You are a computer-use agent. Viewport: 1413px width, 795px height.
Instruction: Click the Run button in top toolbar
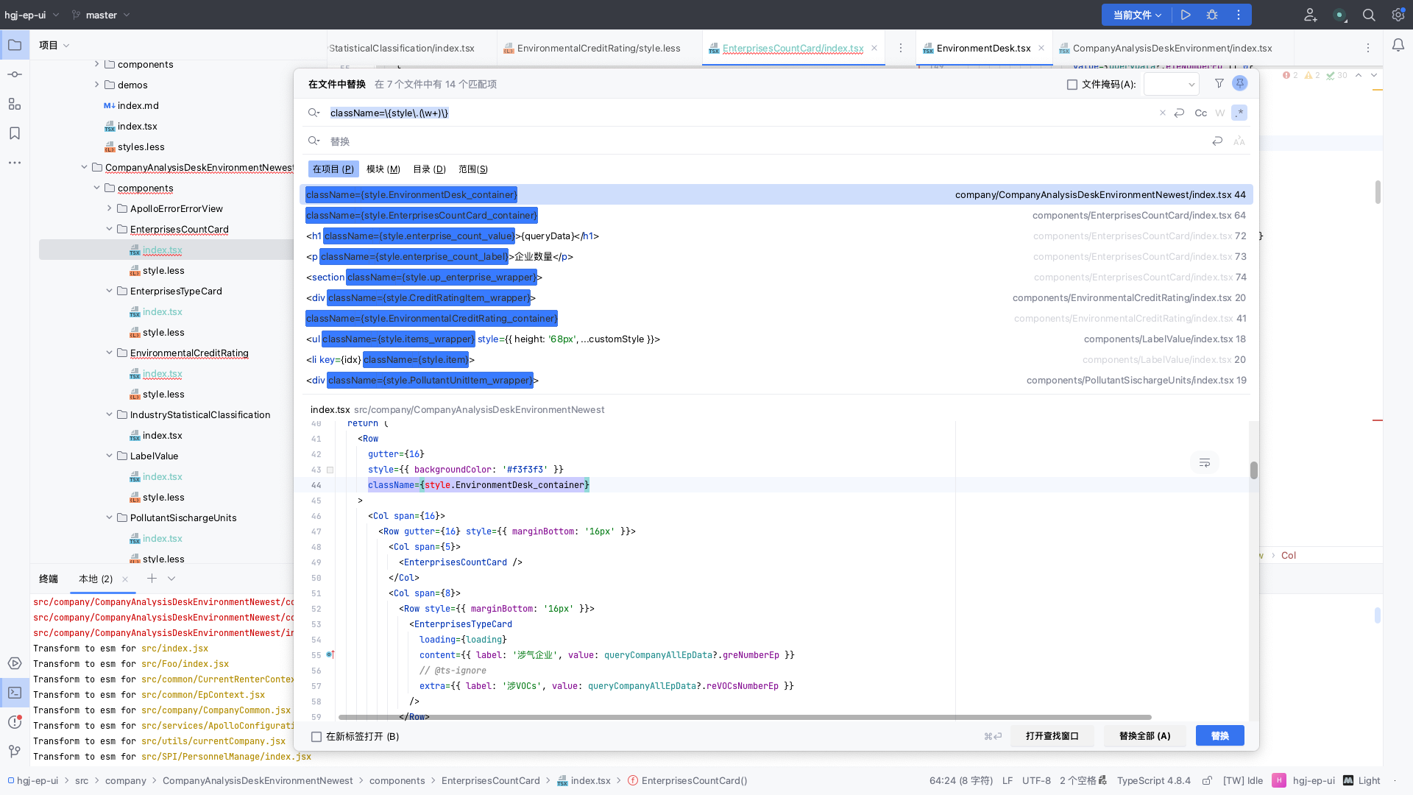point(1186,15)
